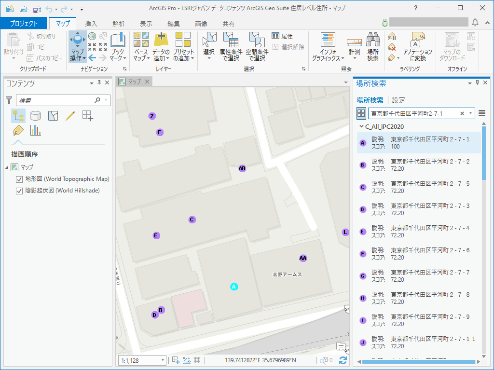494x370 pixels.
Task: Select the マップ操作 explore tool
Action: click(77, 41)
